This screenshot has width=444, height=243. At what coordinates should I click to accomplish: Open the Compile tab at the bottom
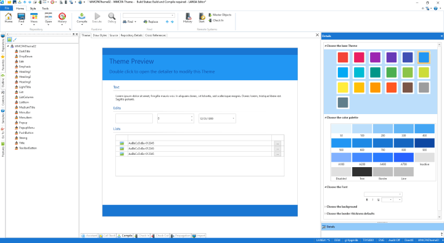point(125,236)
